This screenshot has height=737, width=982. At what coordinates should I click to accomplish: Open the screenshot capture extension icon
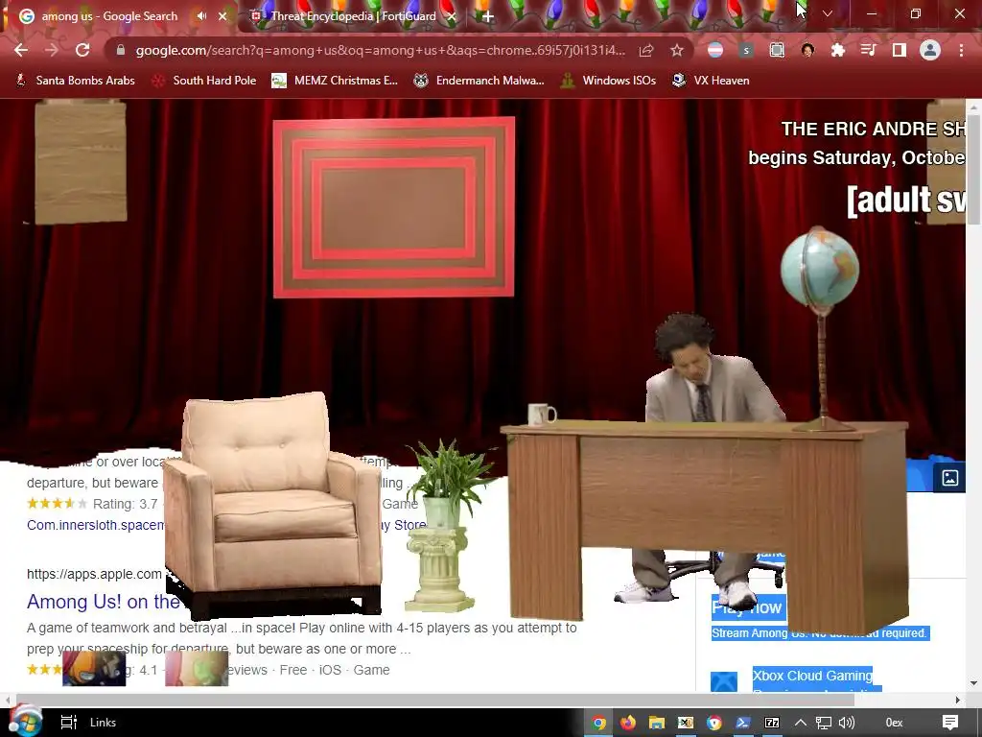777,50
